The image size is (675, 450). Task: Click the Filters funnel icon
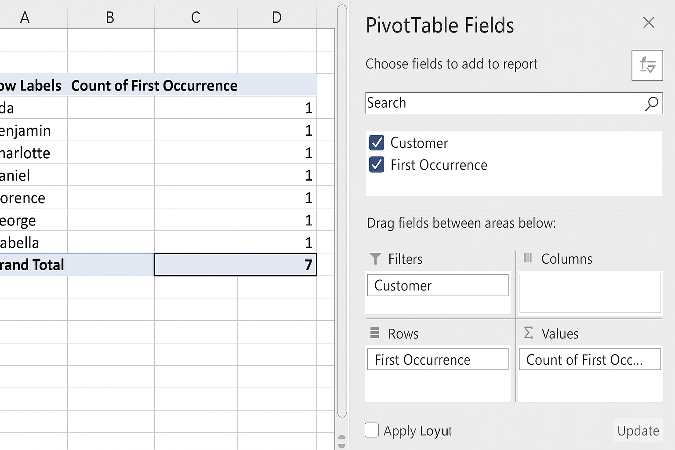[375, 259]
